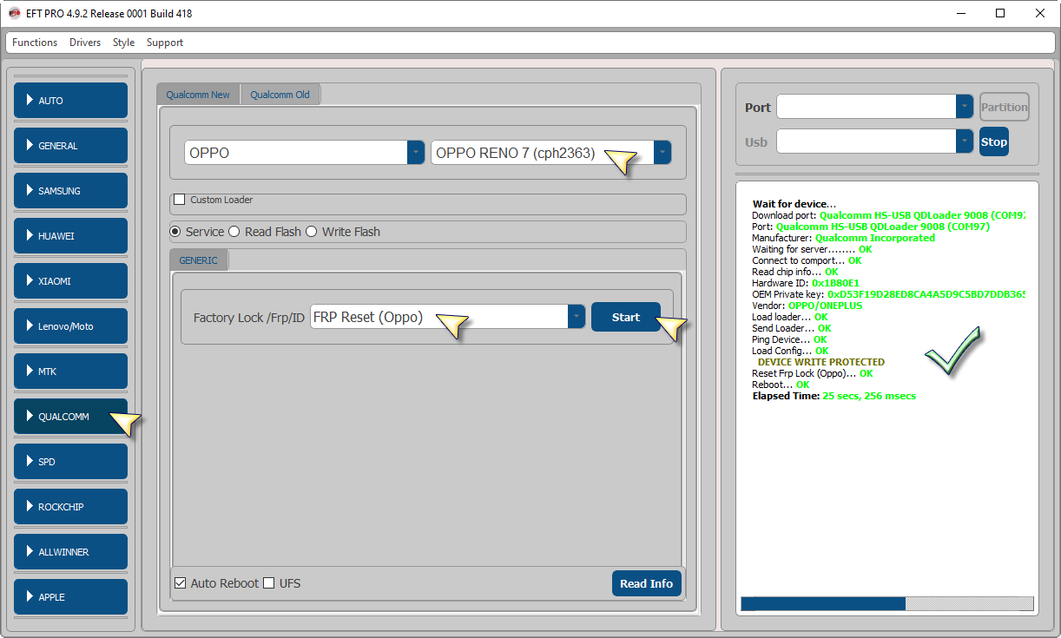Select the SAMSUNG sidebar section
Image resolution: width=1061 pixels, height=638 pixels.
[70, 191]
